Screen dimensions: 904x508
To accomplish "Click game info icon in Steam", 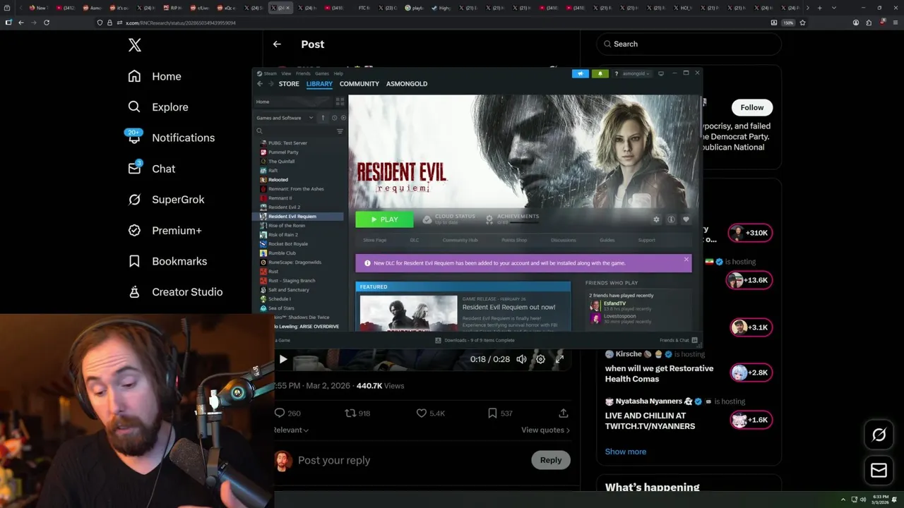I will pos(671,219).
